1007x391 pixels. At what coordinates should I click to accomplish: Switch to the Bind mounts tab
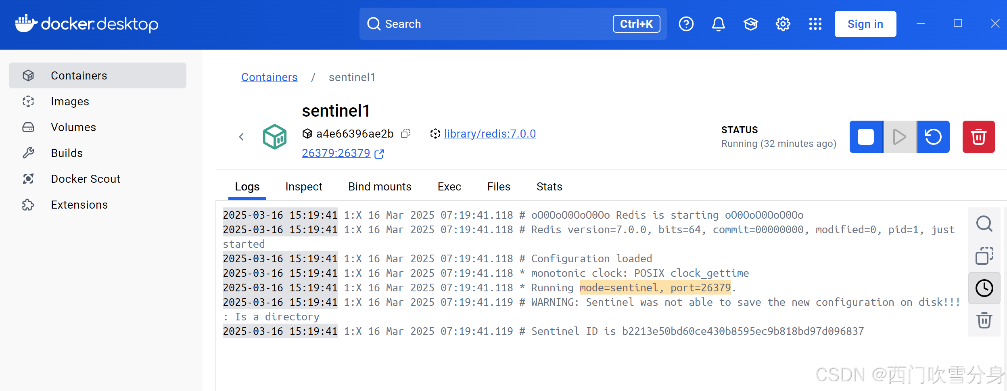coord(380,187)
